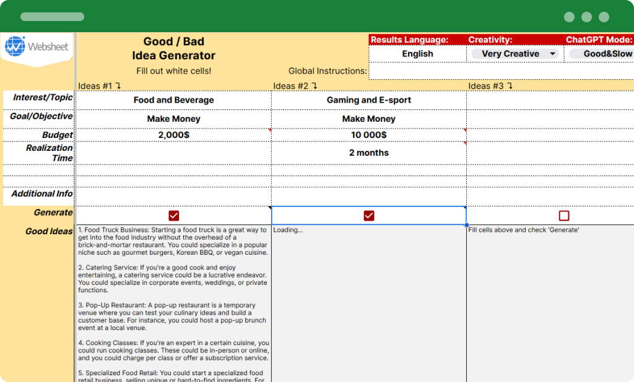Click the Budget row label

tap(58, 135)
